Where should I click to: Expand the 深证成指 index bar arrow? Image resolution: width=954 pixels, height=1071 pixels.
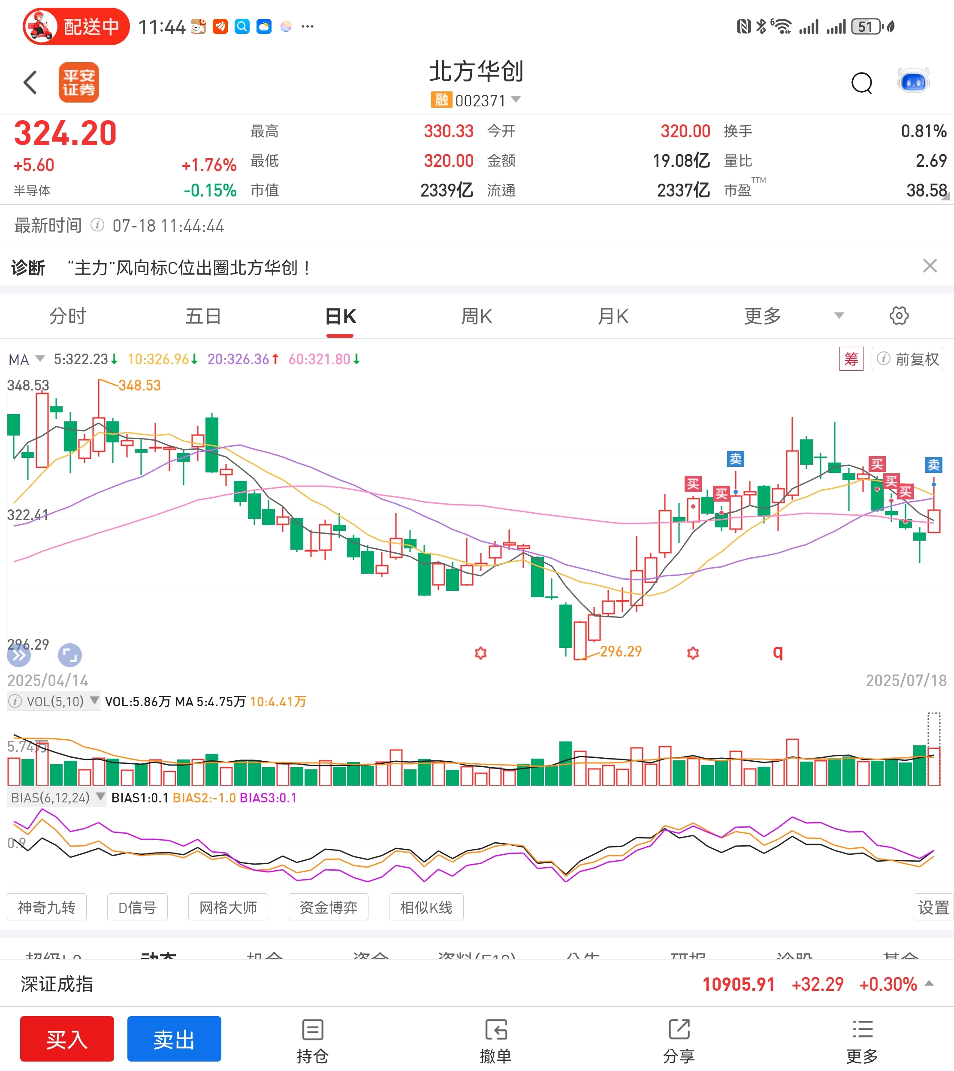click(930, 983)
